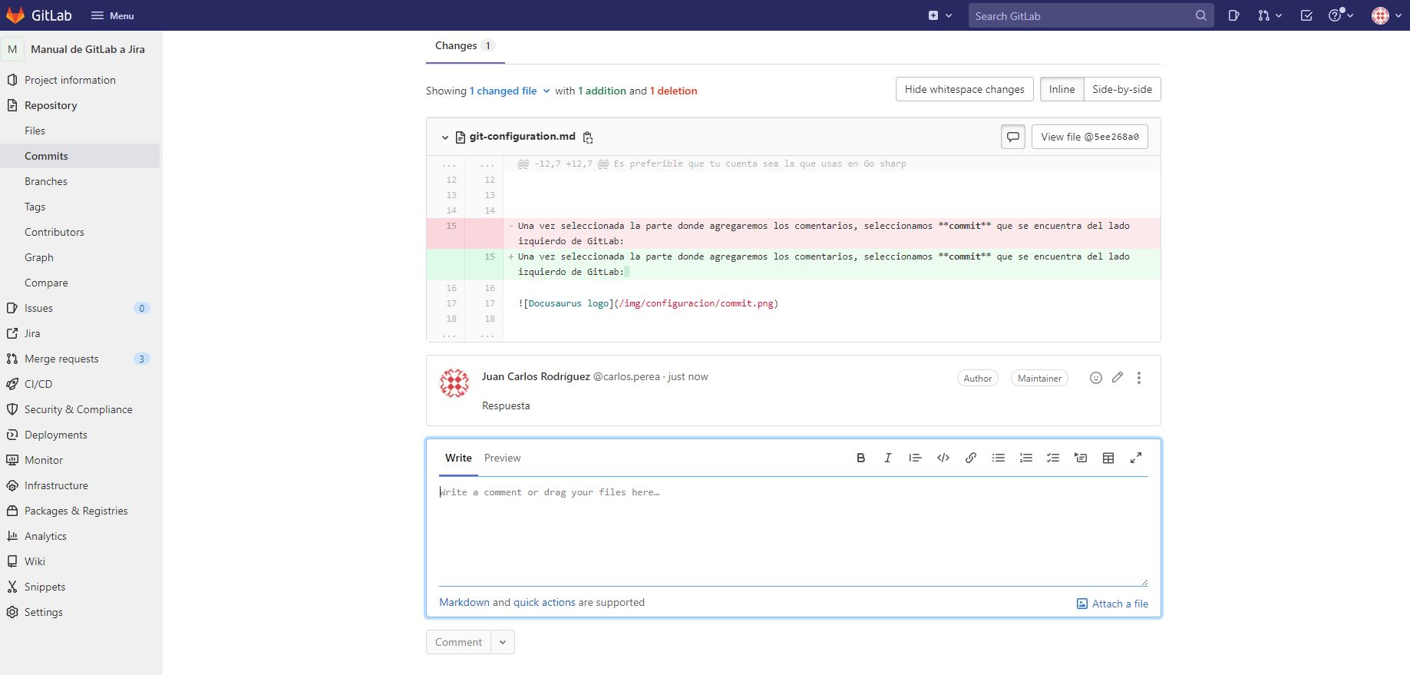Open Manual de GitLab a Jira project
Viewport: 1410px width, 675px height.
(x=88, y=49)
